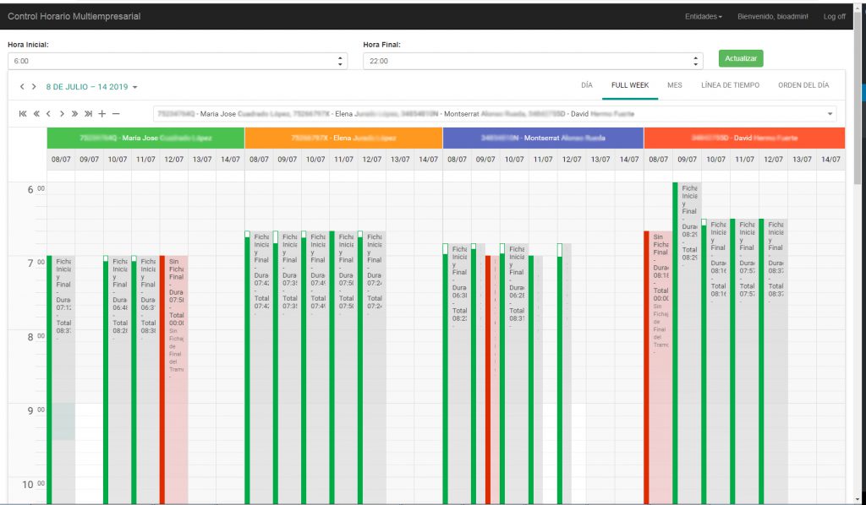Click 09/07 date header under Elena

(x=288, y=160)
